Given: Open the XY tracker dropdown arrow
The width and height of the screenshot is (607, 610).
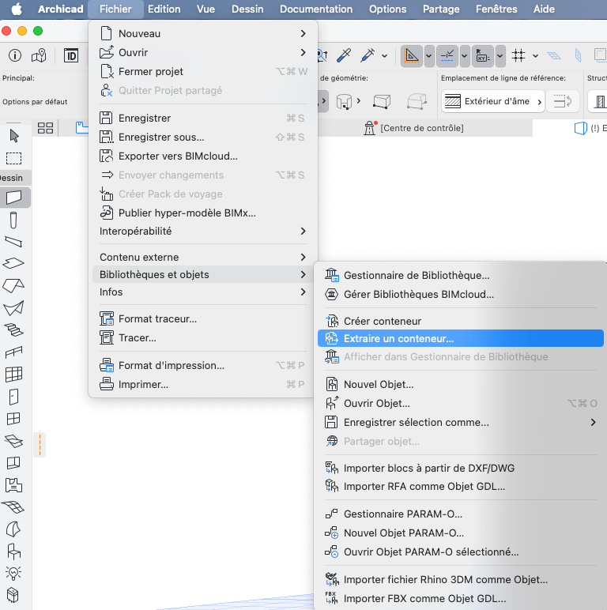Looking at the screenshot, I should (500, 56).
